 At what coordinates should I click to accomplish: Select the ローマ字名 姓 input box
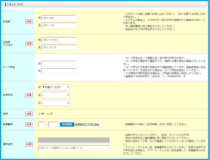pyautogui.click(x=59, y=63)
